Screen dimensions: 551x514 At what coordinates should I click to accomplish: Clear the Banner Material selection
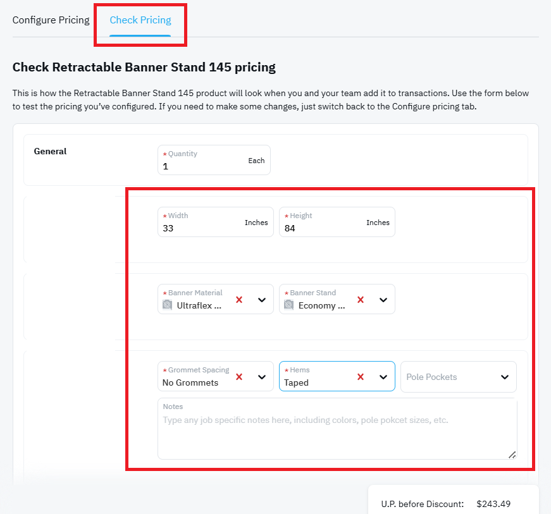(x=239, y=300)
